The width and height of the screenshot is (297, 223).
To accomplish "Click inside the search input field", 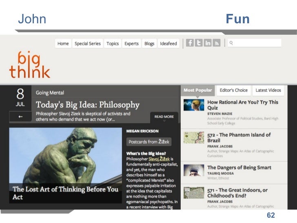I will (x=255, y=43).
